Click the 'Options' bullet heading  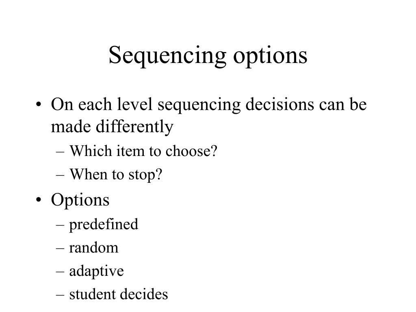80,200
